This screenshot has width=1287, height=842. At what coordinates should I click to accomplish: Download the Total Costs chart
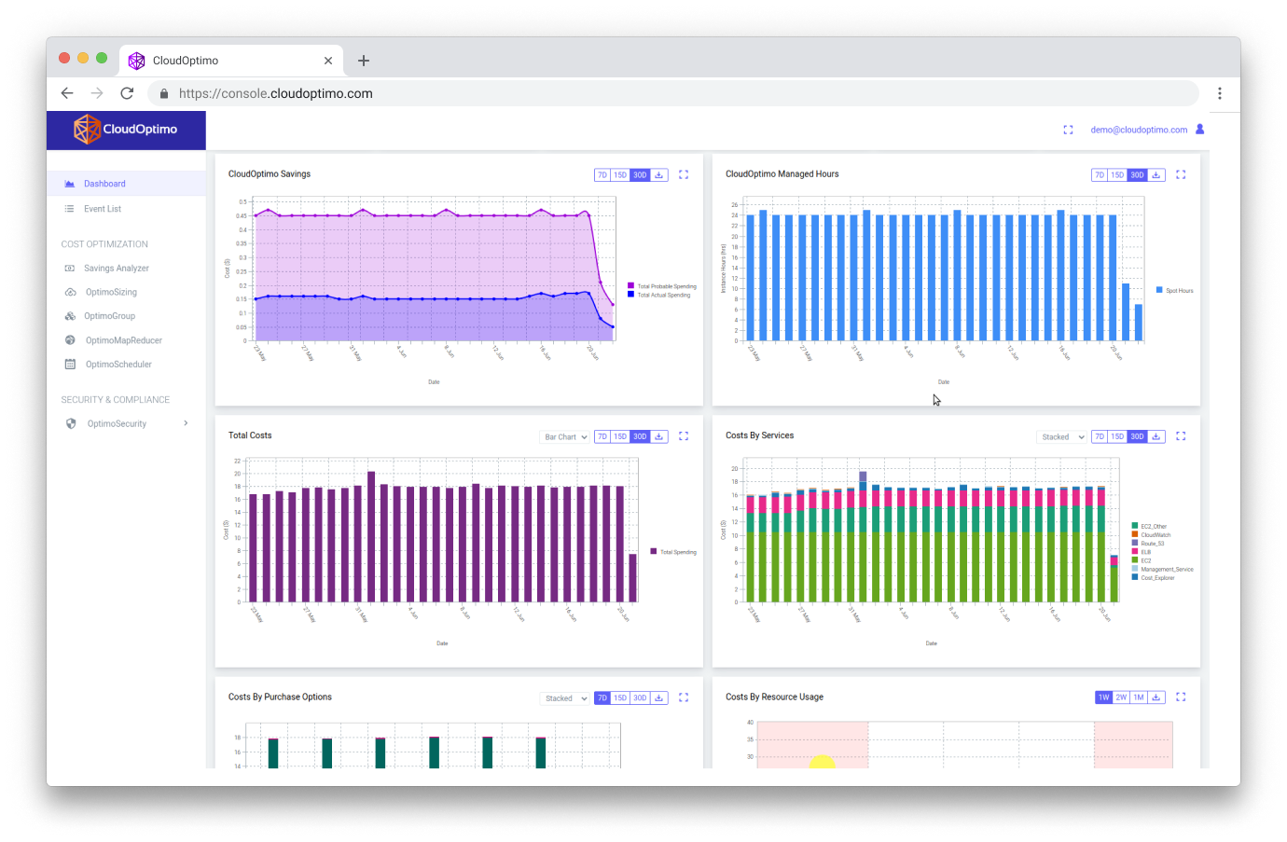659,436
